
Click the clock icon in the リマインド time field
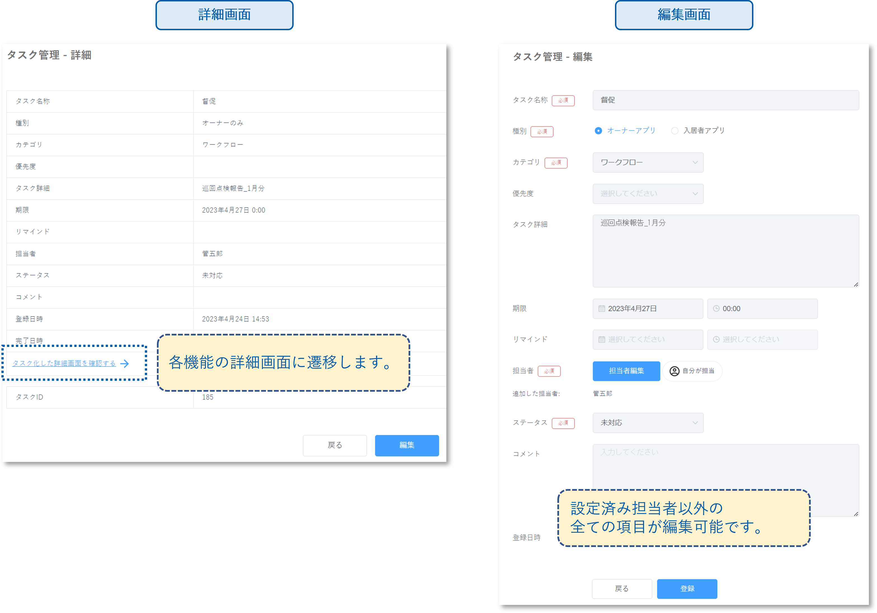(x=716, y=339)
